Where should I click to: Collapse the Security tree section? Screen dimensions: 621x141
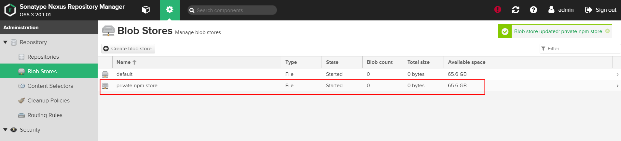pyautogui.click(x=5, y=130)
